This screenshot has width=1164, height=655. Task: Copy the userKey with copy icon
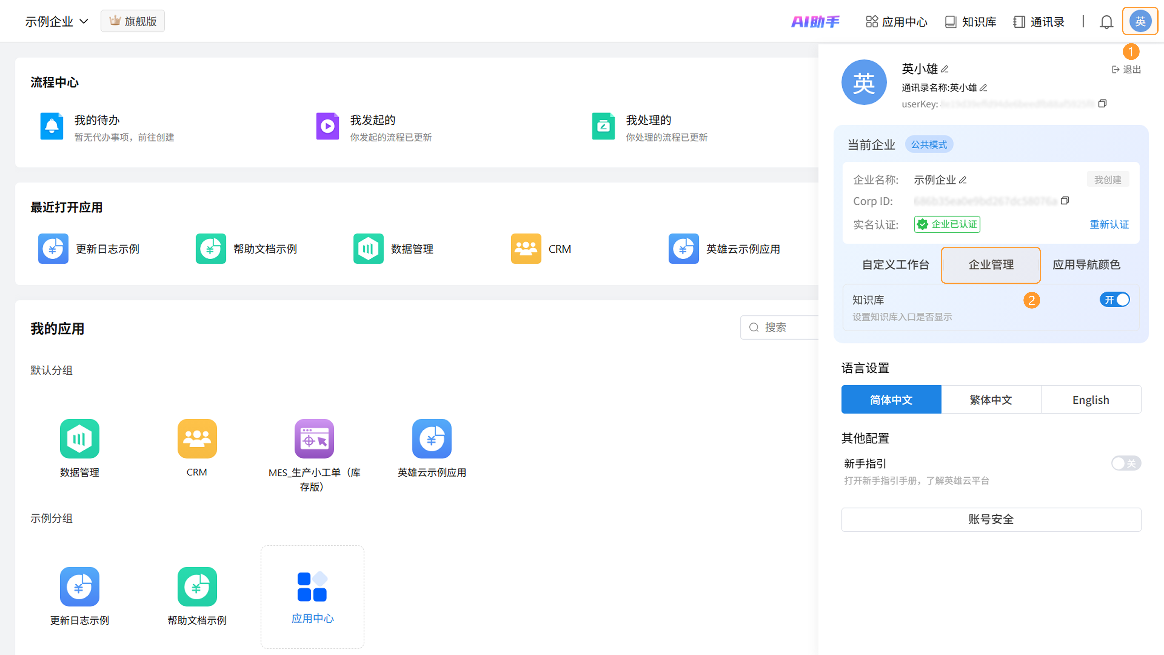click(1102, 103)
